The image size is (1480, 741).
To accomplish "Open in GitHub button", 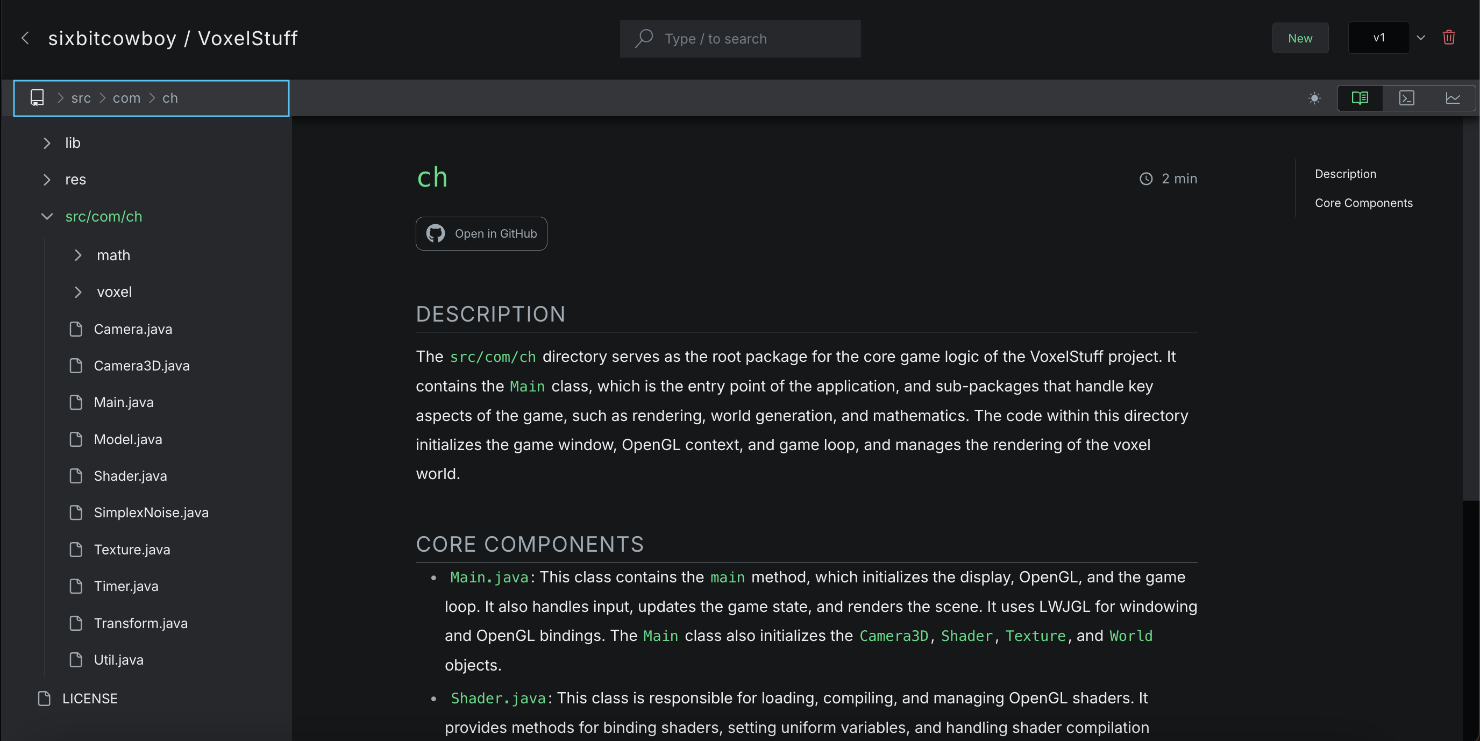I will click(481, 234).
